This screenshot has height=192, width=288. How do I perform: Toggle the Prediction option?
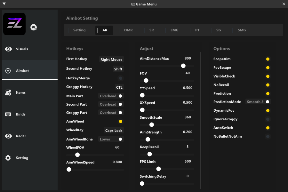coord(268,93)
